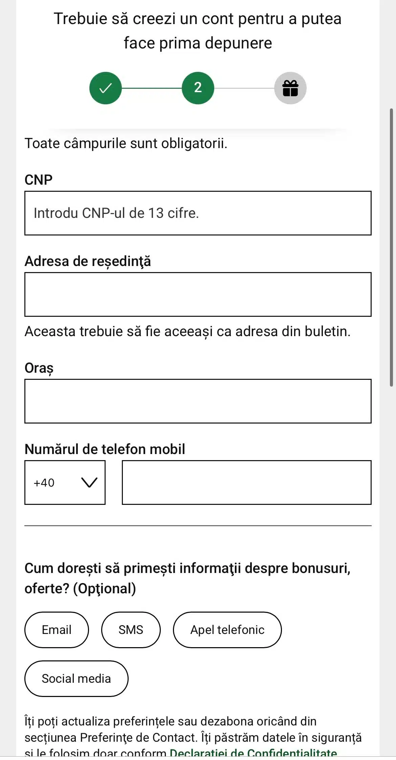Screen dimensions: 396x760
Task: Click the Adresa de reședință label
Action: pos(88,261)
